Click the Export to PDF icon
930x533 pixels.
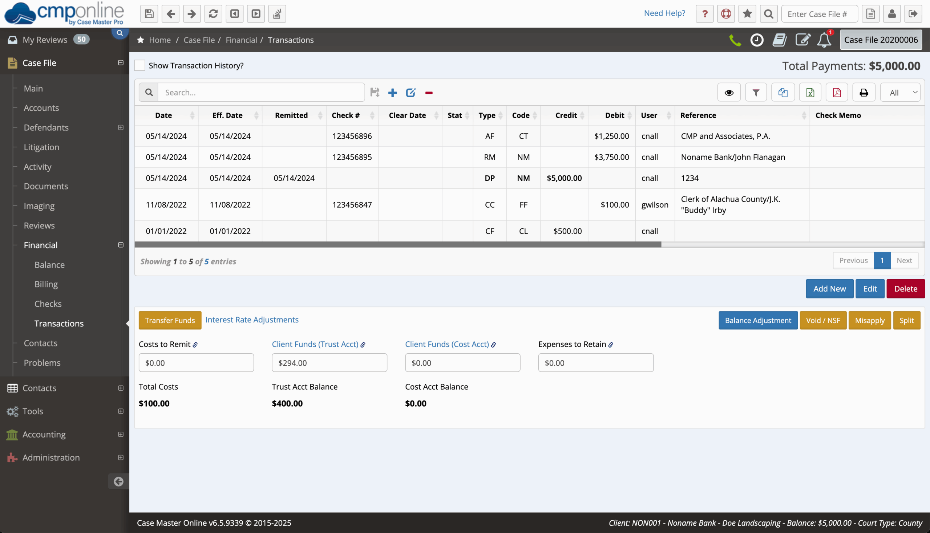click(x=837, y=93)
